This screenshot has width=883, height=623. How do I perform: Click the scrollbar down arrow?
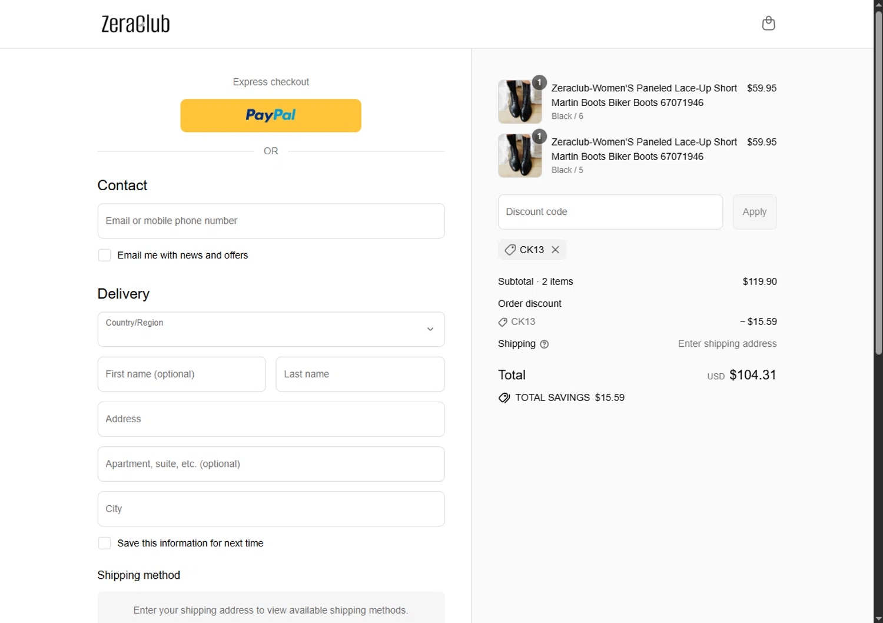click(878, 618)
